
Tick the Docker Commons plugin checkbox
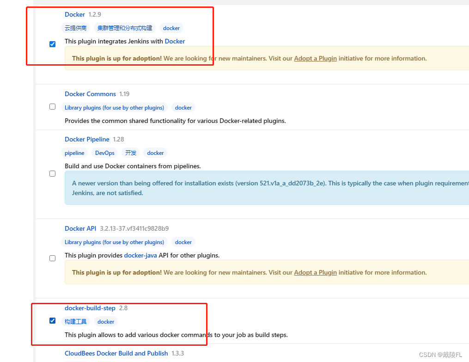(x=52, y=107)
